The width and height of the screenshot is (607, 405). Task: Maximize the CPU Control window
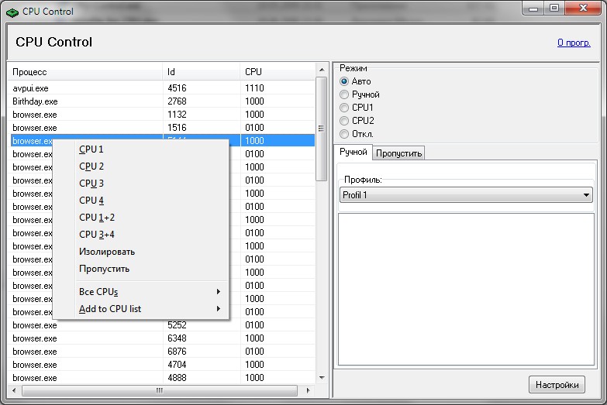pos(554,9)
